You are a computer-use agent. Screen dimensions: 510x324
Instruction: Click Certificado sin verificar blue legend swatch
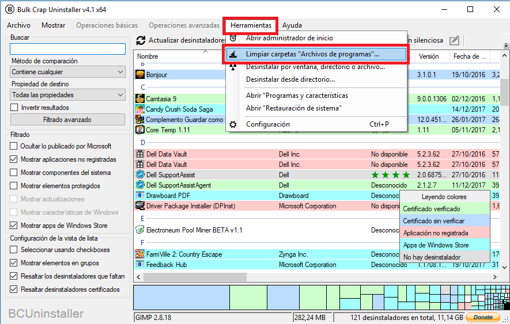445,220
